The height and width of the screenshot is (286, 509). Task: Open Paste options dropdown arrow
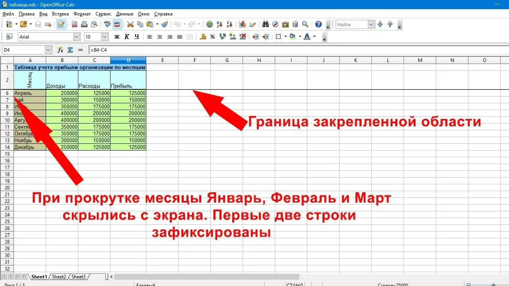coord(157,24)
